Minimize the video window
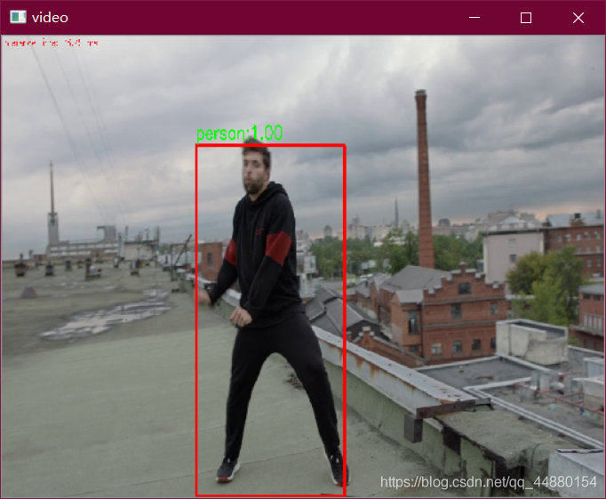606x499 pixels. (474, 18)
